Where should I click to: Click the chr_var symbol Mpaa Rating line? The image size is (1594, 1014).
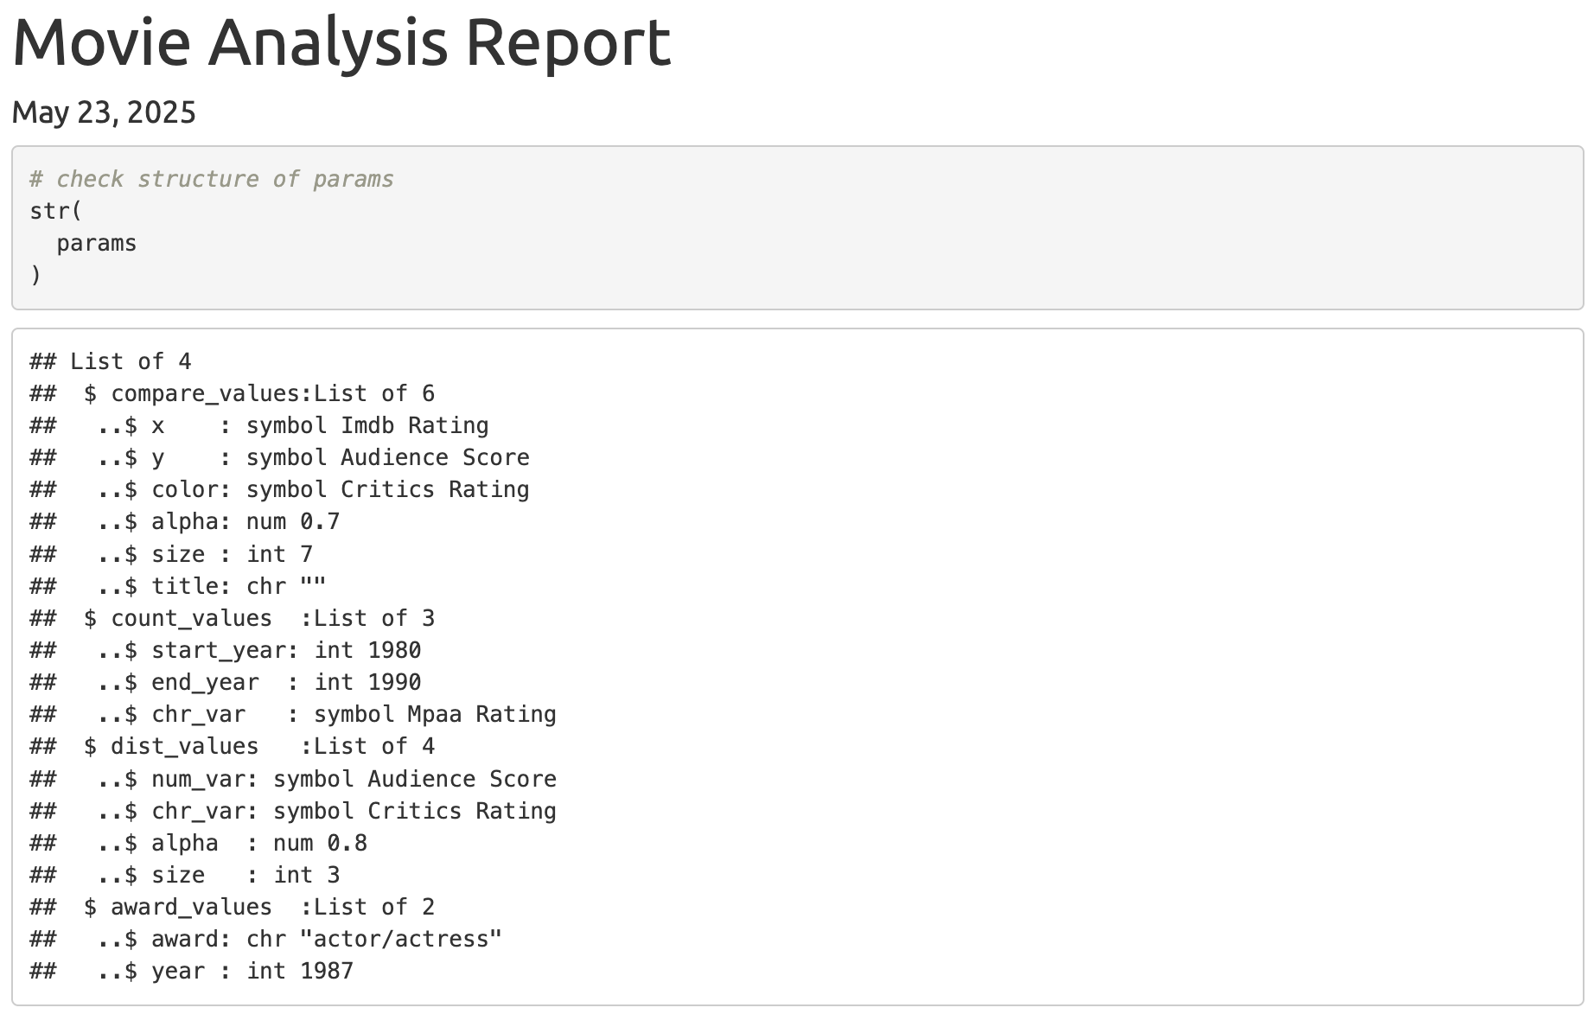point(293,714)
